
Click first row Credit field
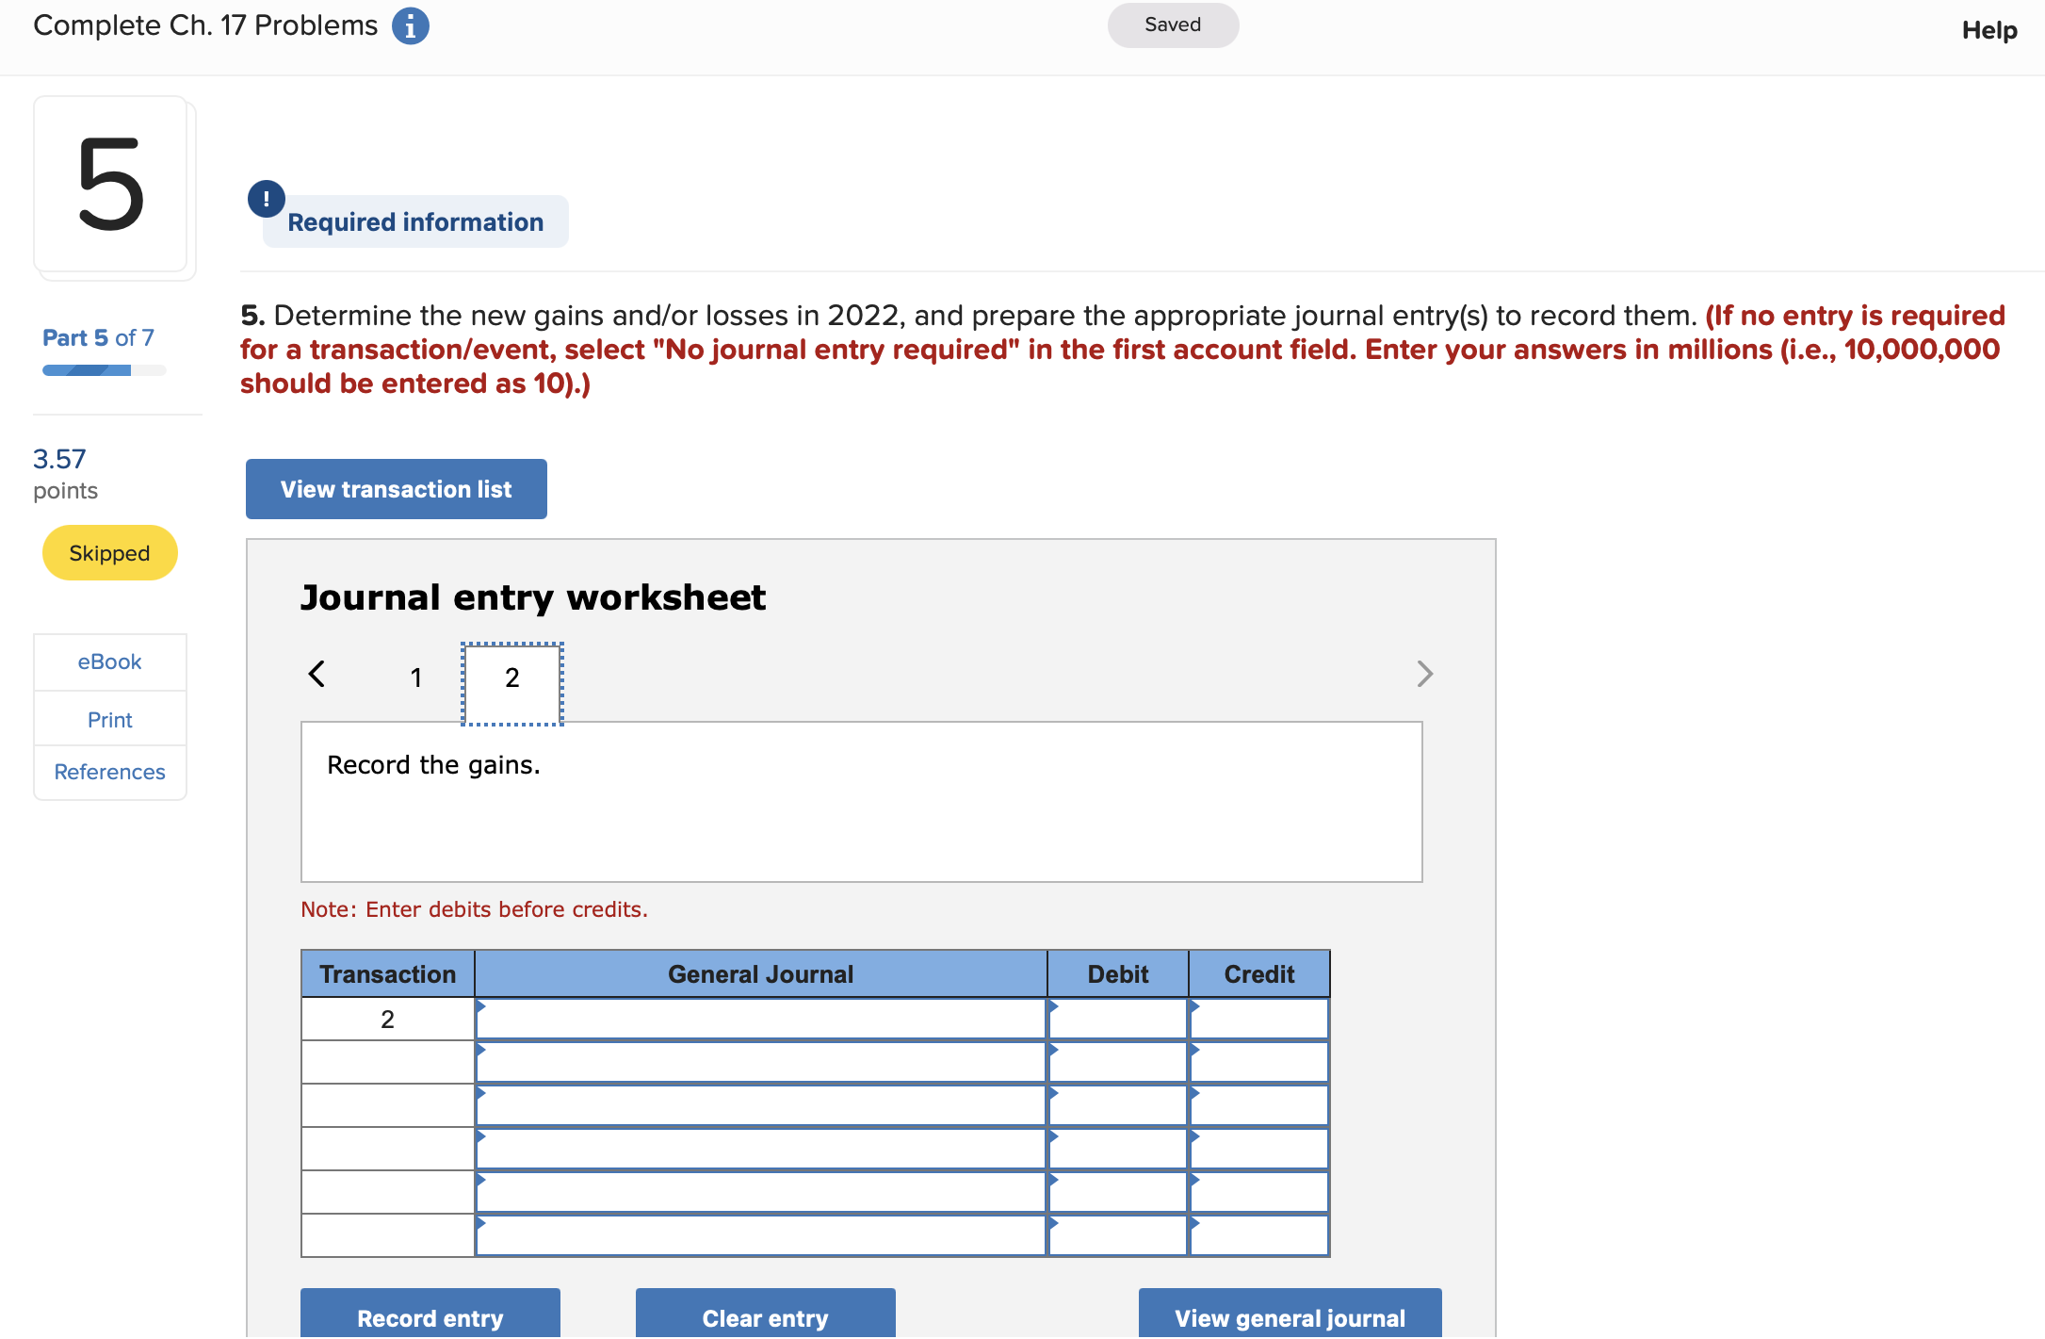(1259, 1020)
